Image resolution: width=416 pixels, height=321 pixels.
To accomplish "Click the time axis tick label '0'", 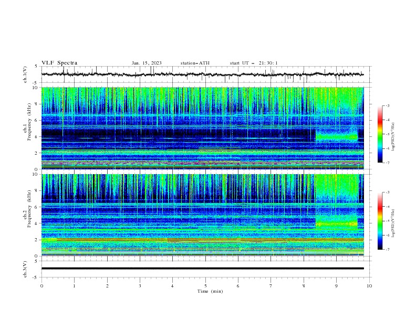I will coord(41,286).
